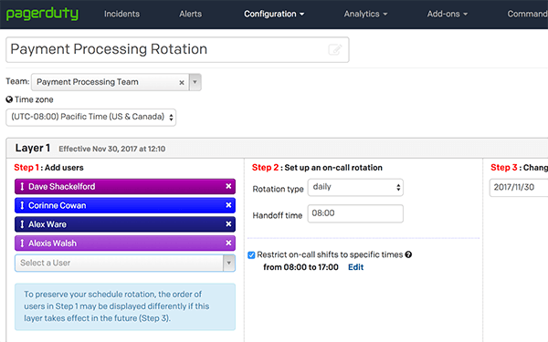The height and width of the screenshot is (342, 548).
Task: Open the Time zone selector
Action: click(90, 118)
